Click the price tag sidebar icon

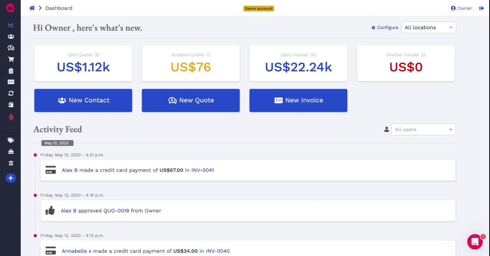(x=11, y=140)
